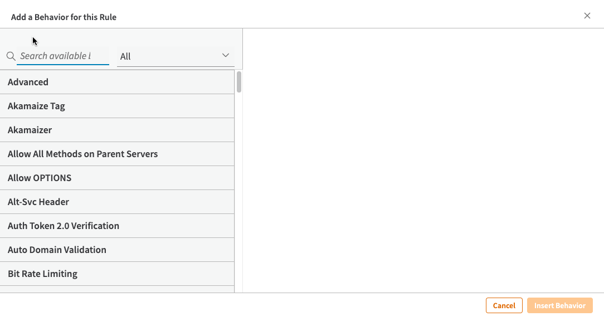Click the scrollbar track below the thumb

(x=239, y=195)
